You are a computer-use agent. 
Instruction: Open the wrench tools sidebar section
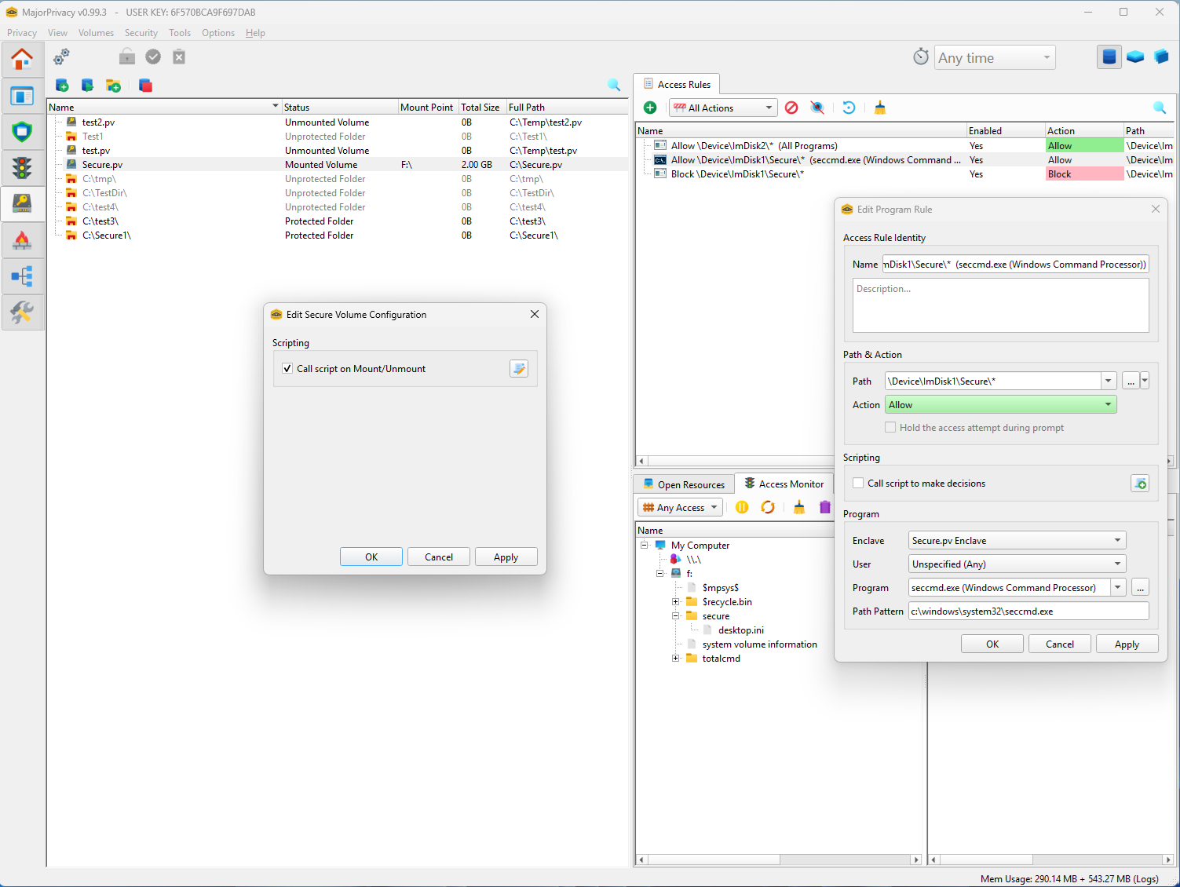point(22,312)
